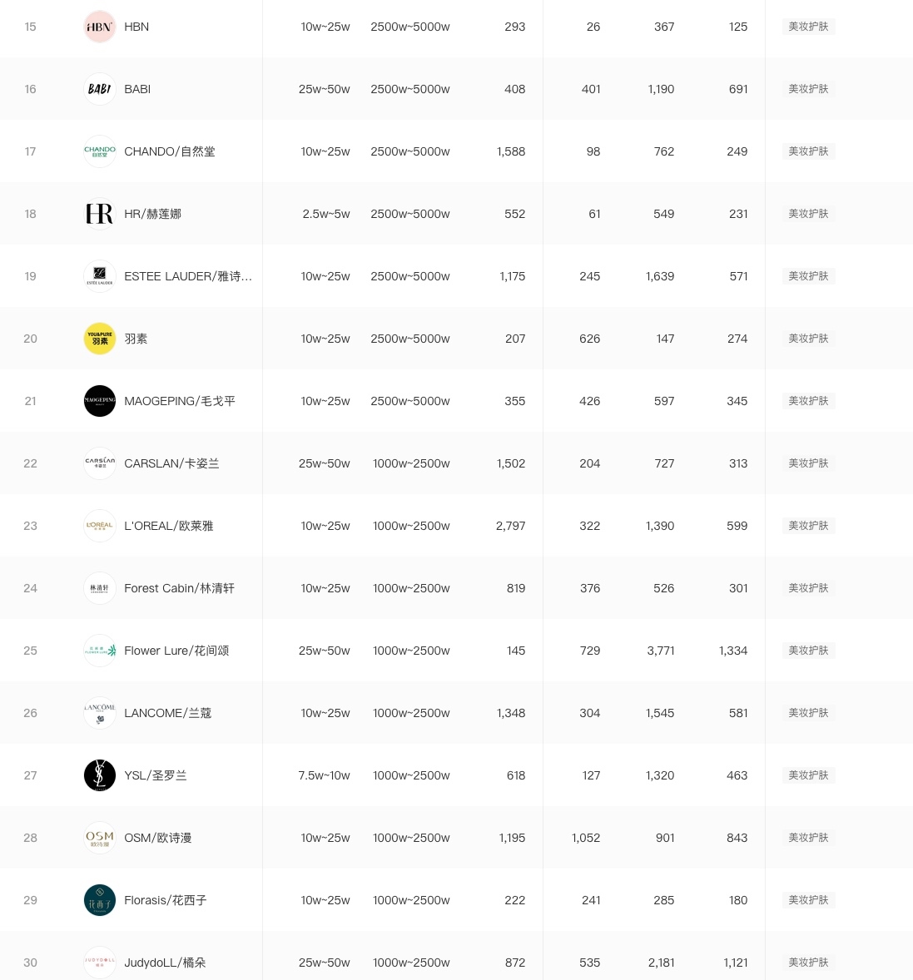Click the HR/赫莲娜 logo icon
This screenshot has height=980, width=913.
[100, 214]
